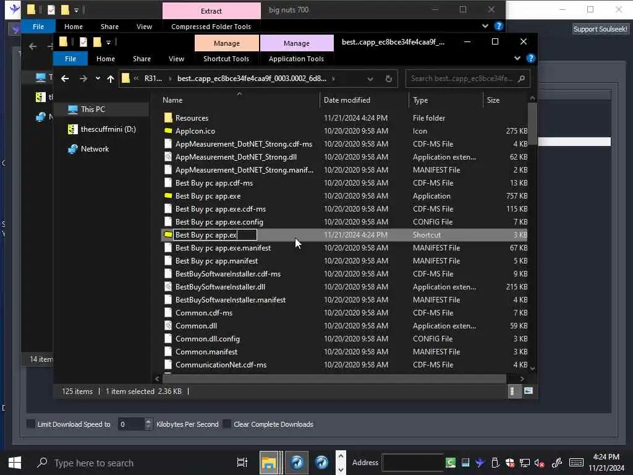Screen dimensions: 633x475
Task: Open the recent locations dropdown arrow
Action: (98, 79)
